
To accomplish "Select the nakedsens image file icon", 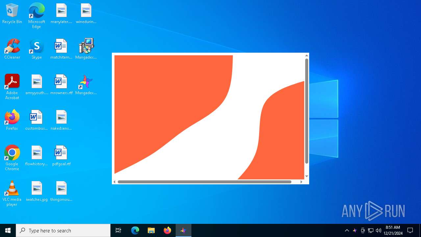I will pos(61,120).
